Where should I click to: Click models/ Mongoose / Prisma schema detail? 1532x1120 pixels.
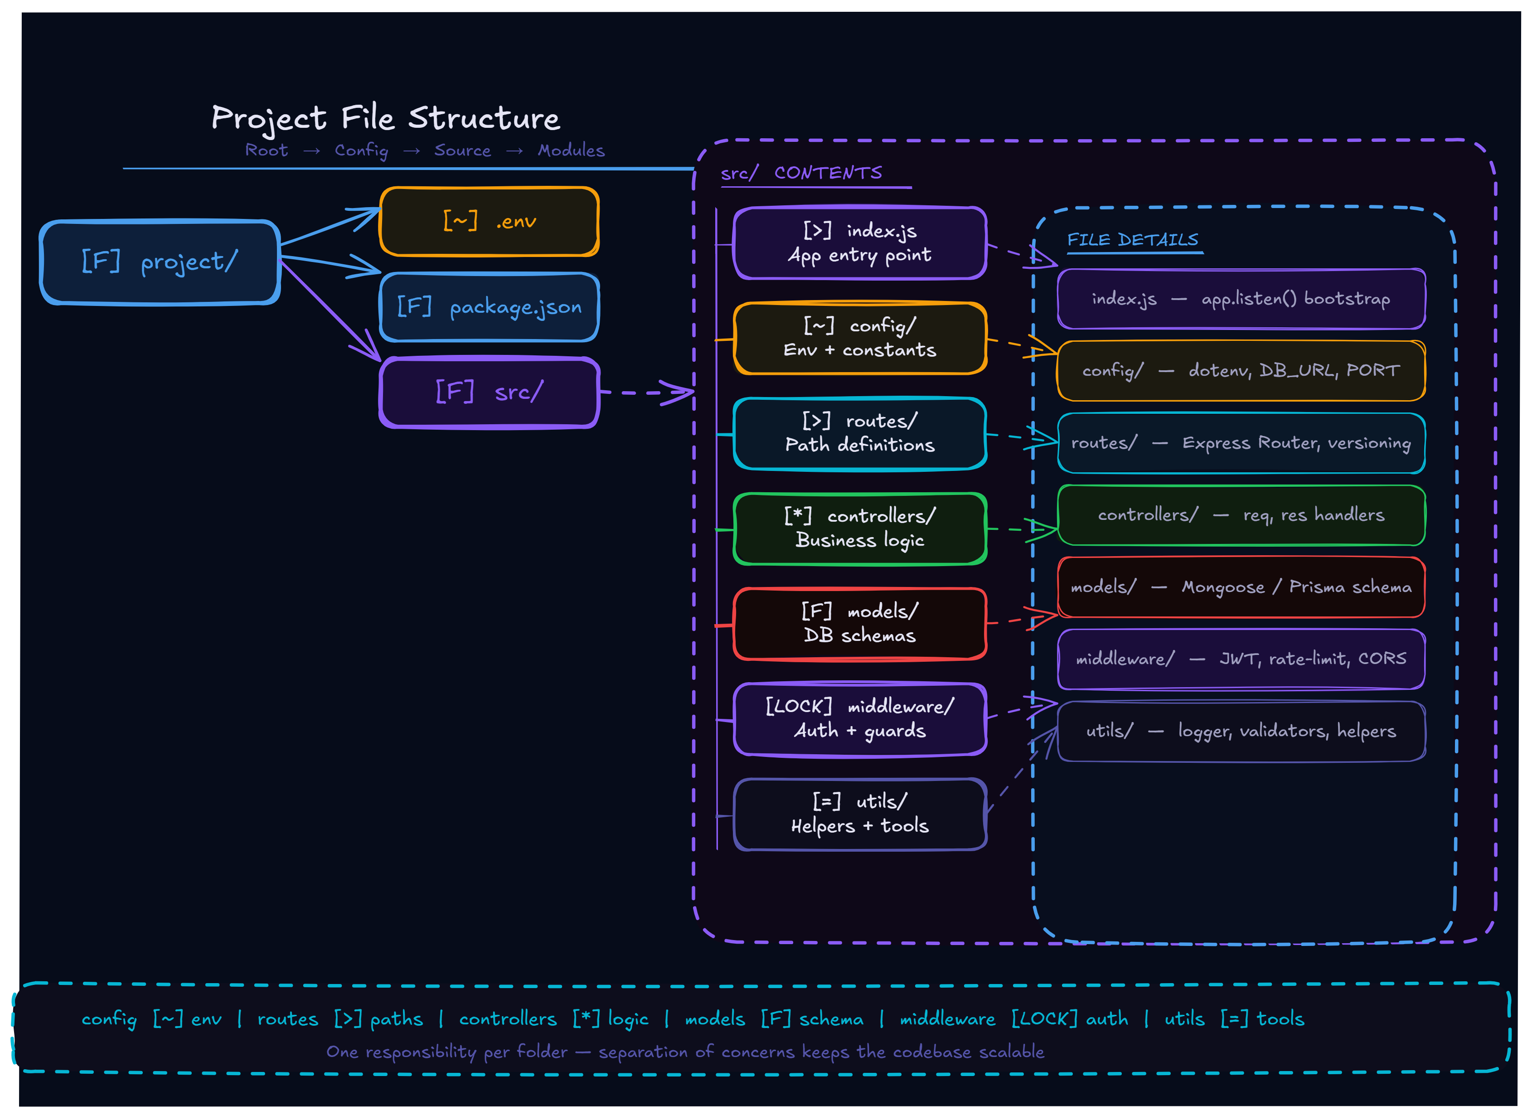point(1241,587)
